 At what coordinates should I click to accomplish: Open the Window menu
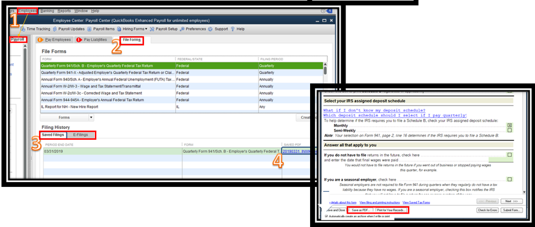pos(81,11)
